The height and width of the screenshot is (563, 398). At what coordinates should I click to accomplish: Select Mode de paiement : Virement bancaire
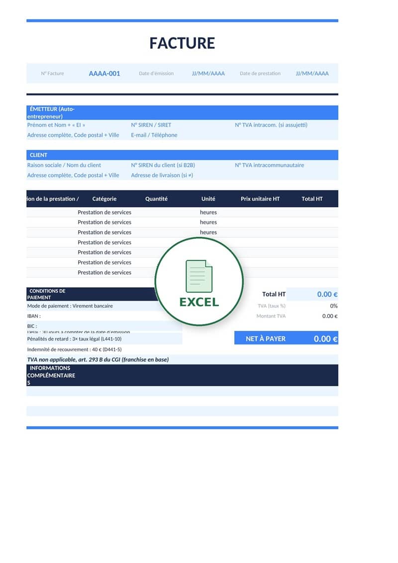[70, 306]
